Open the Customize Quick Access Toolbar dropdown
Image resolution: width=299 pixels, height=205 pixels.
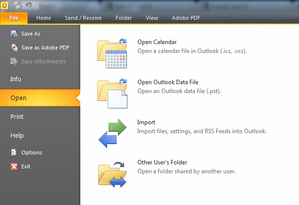pos(40,6)
